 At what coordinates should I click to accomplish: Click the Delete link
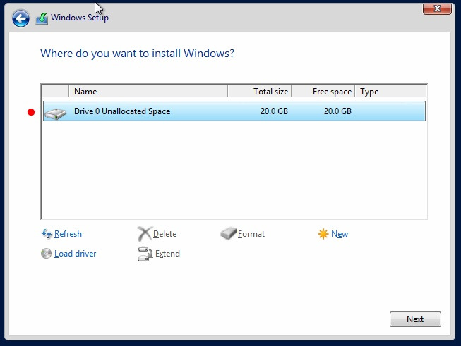pyautogui.click(x=165, y=234)
